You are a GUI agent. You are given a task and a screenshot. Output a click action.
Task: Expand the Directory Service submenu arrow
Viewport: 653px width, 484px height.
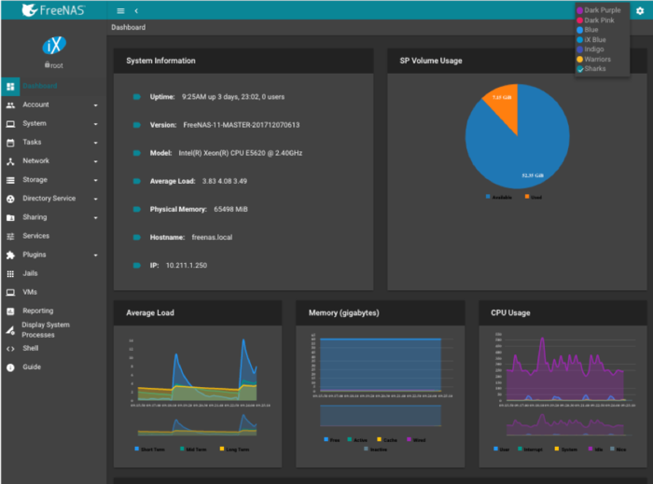(x=95, y=199)
